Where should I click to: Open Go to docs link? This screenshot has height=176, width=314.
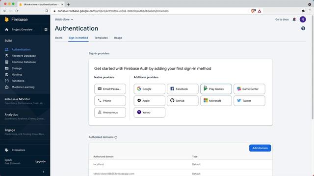click(x=282, y=20)
